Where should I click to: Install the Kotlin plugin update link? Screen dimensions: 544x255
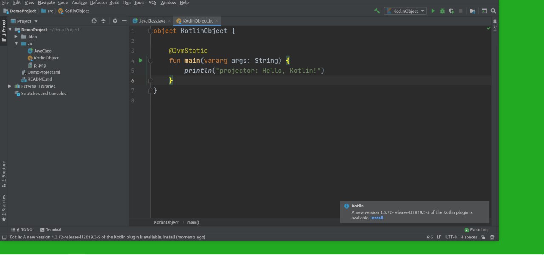coord(377,218)
